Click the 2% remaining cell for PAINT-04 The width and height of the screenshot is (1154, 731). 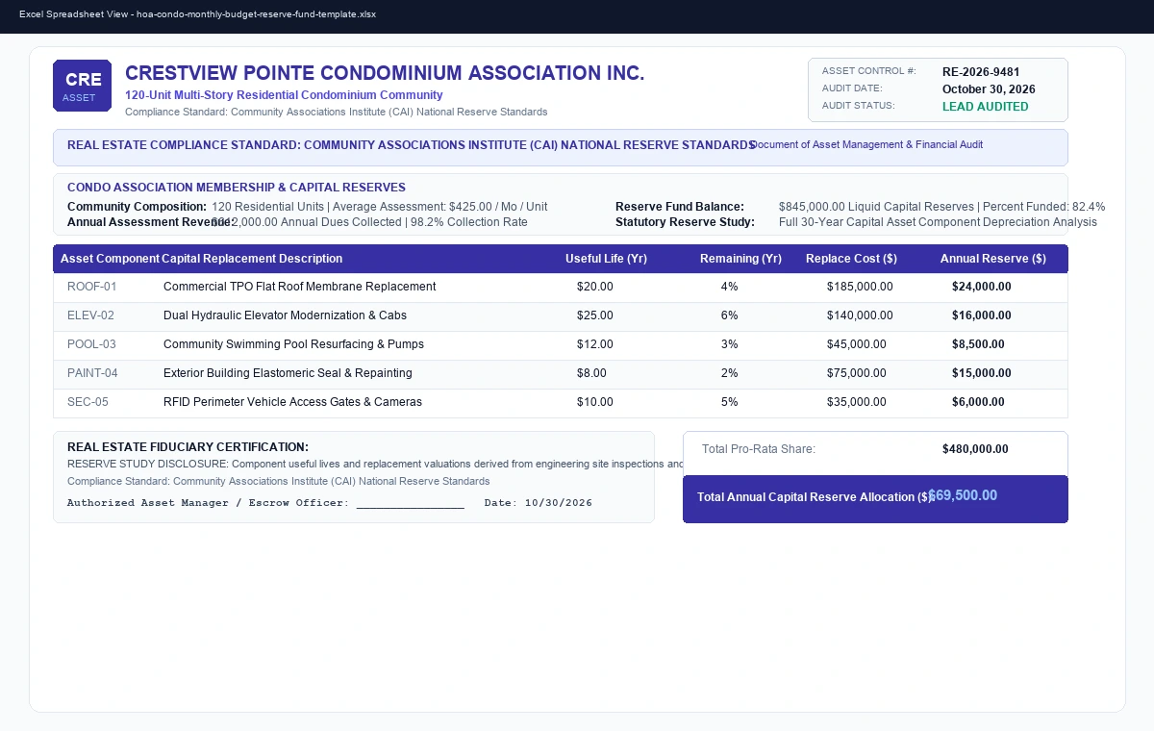[x=730, y=373]
